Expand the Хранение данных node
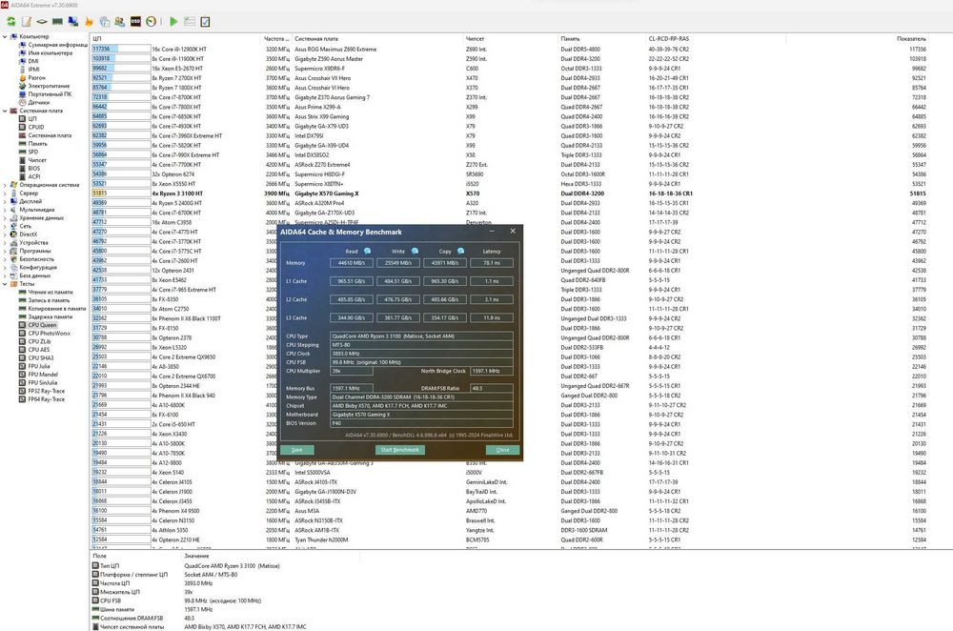 pyautogui.click(x=5, y=217)
